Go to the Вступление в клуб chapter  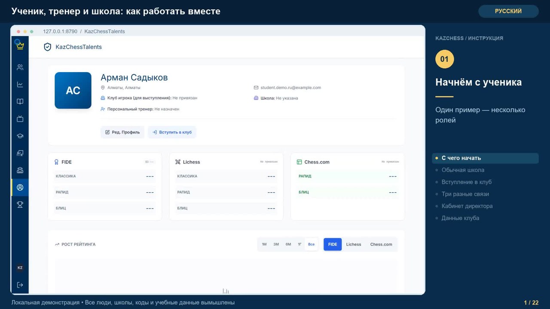(x=467, y=182)
